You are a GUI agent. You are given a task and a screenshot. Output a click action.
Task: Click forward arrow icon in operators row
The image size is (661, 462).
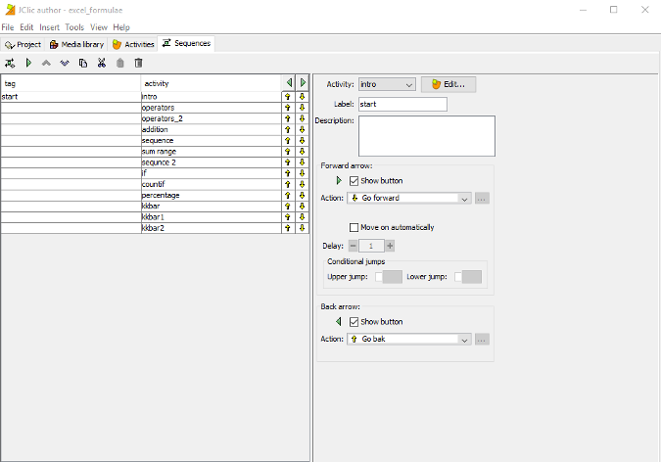tap(303, 108)
